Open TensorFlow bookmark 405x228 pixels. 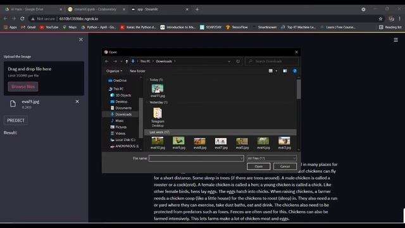pyautogui.click(x=237, y=27)
